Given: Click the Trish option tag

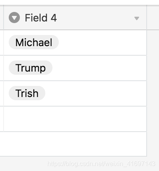Looking at the screenshot, I should [27, 93].
